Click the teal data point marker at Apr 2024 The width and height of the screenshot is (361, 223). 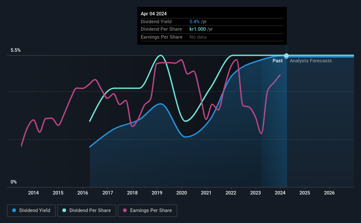(x=286, y=55)
